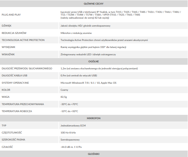Click the Microsoft Windows operating systems value

[x=88, y=83]
